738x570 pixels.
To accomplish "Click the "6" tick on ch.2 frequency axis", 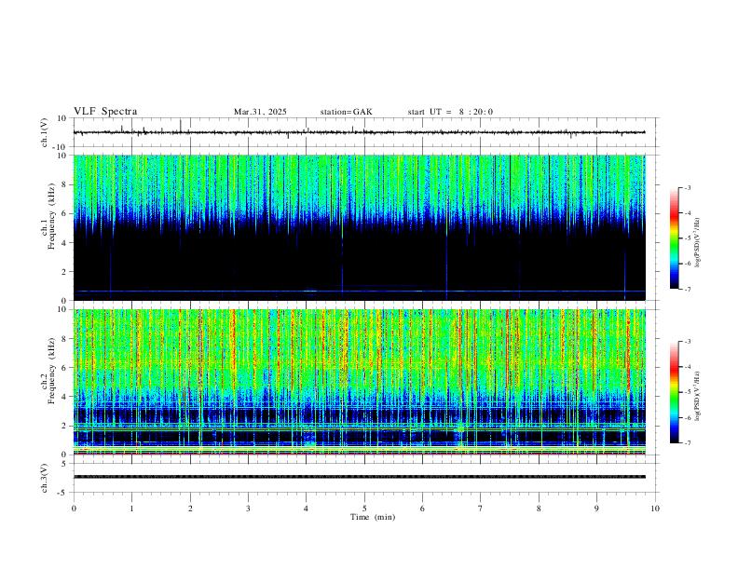I will (65, 368).
